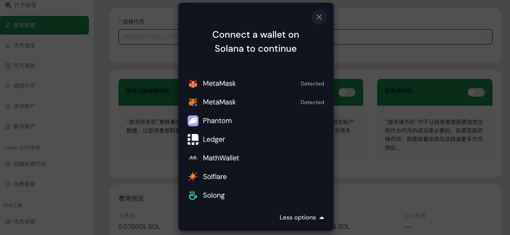Go to 创建税费代币 in sidebar
Image resolution: width=510 pixels, height=235 pixels.
pyautogui.click(x=30, y=164)
